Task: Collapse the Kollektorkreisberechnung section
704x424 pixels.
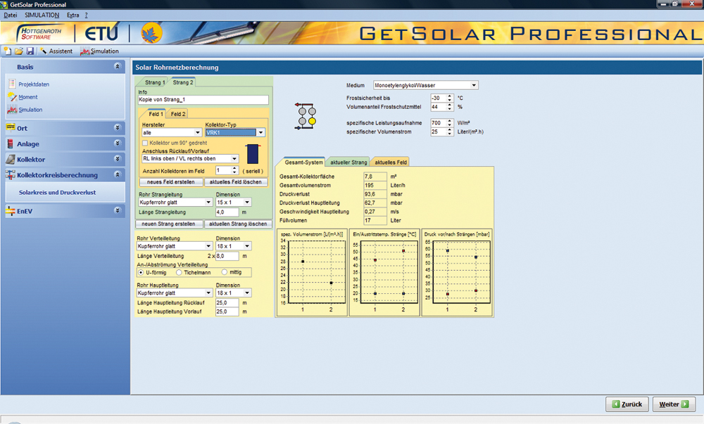Action: click(118, 174)
